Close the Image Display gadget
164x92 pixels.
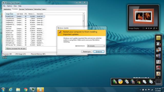(157, 28)
